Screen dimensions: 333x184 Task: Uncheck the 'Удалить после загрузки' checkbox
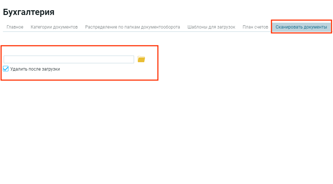pyautogui.click(x=6, y=69)
